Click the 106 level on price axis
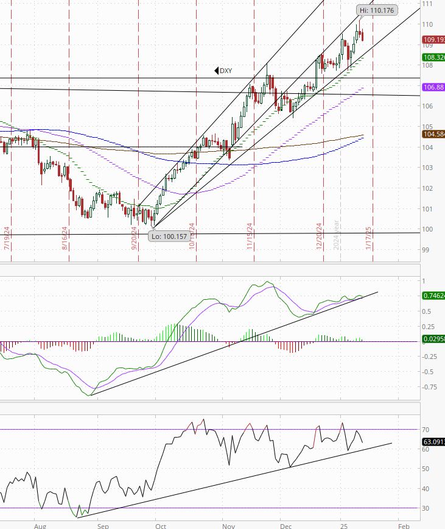The height and width of the screenshot is (529, 445). (427, 106)
